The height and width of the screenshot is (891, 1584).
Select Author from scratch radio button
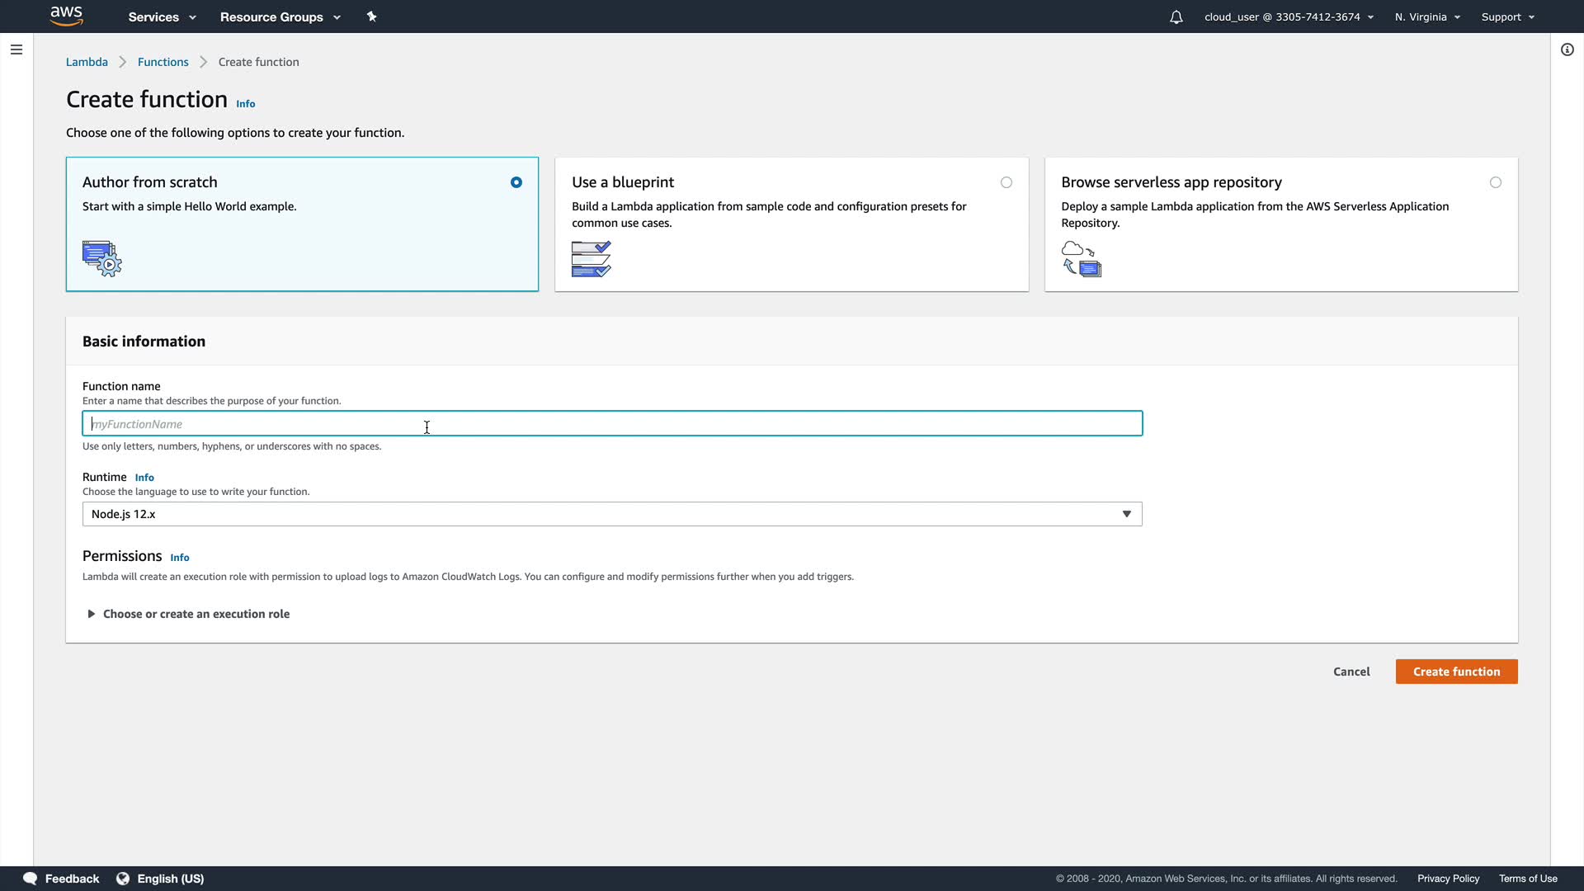point(516,182)
